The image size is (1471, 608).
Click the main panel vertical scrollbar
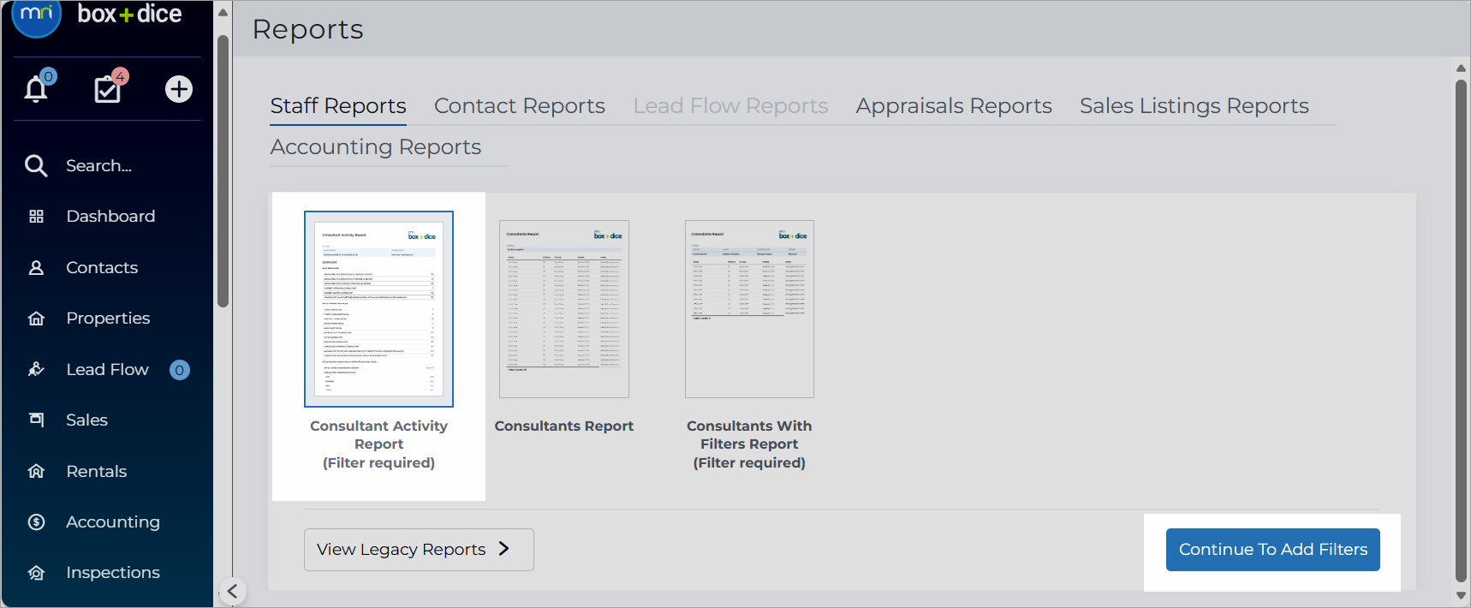[1462, 330]
